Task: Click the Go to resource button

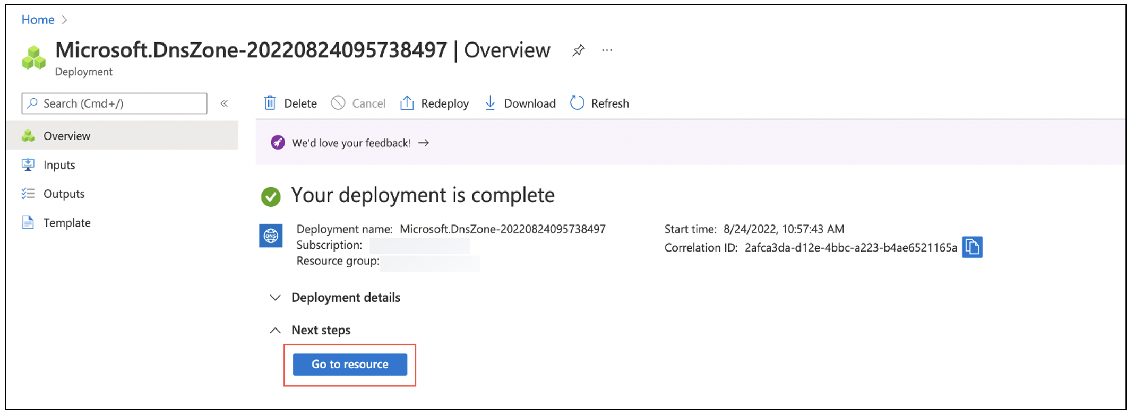Action: point(350,365)
